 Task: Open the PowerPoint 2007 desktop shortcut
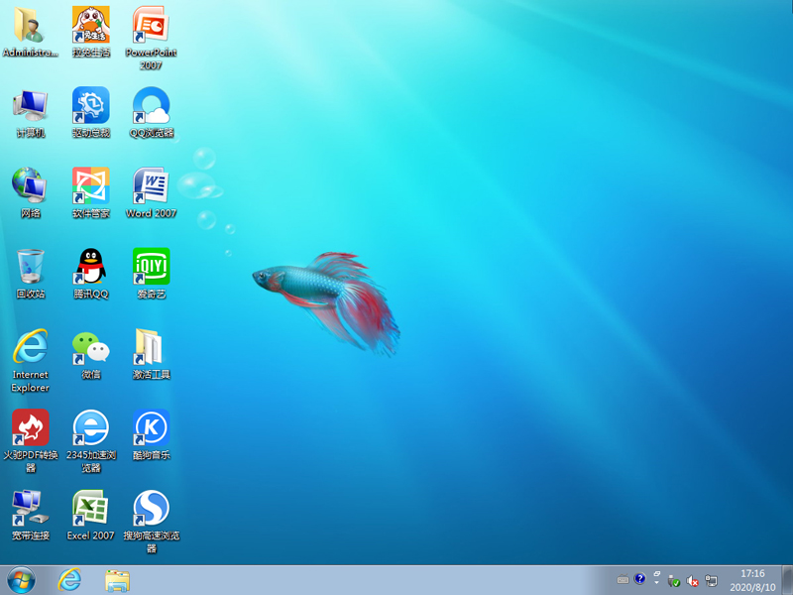[x=151, y=25]
